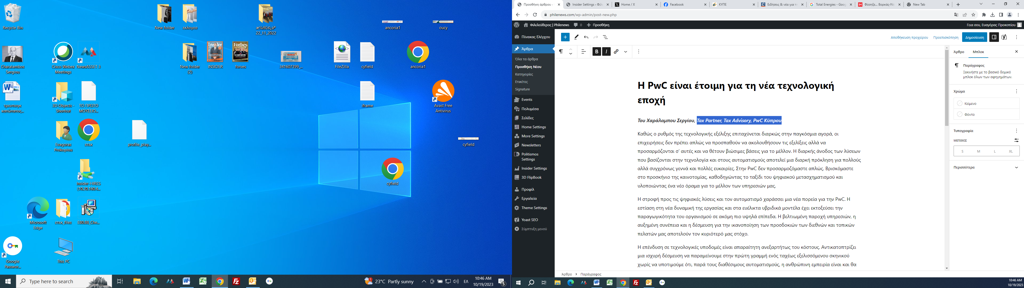Reload the page in Chrome
The image size is (1024, 288).
[535, 15]
